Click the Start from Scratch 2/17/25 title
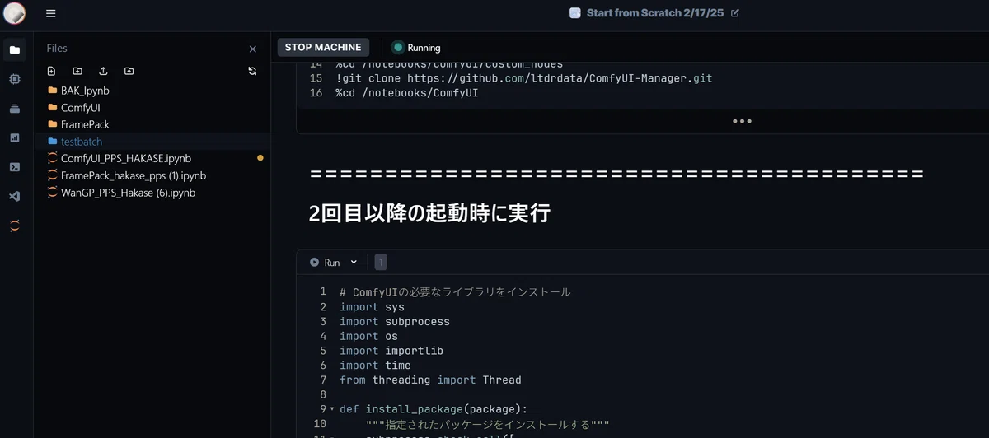 [x=655, y=13]
